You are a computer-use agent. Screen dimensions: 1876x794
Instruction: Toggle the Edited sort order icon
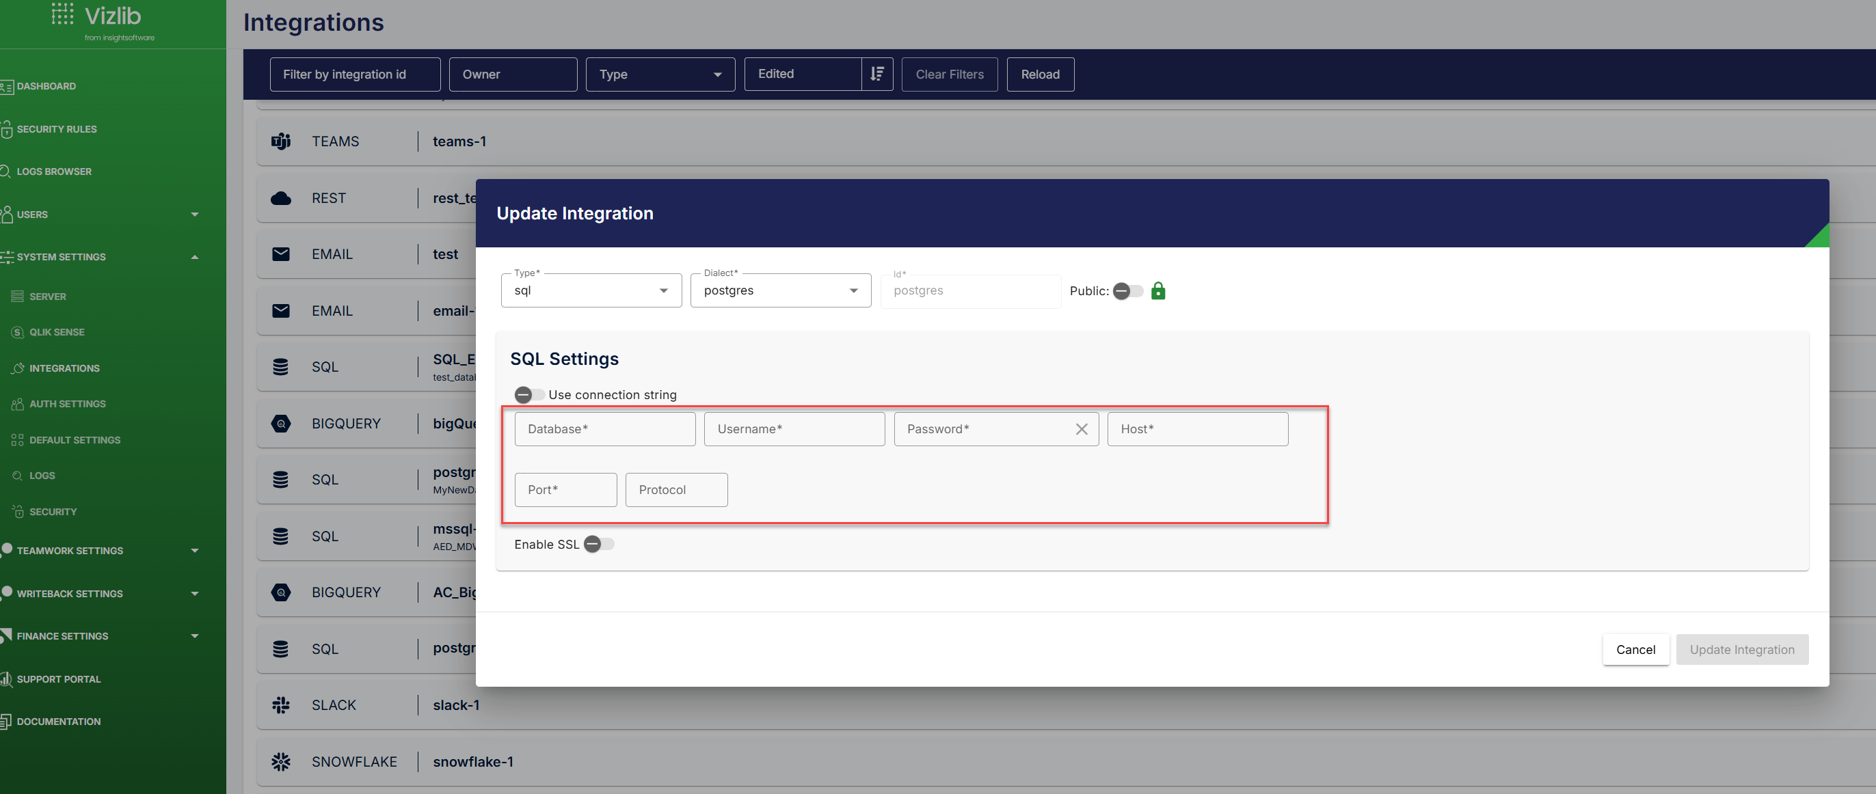[x=877, y=74]
